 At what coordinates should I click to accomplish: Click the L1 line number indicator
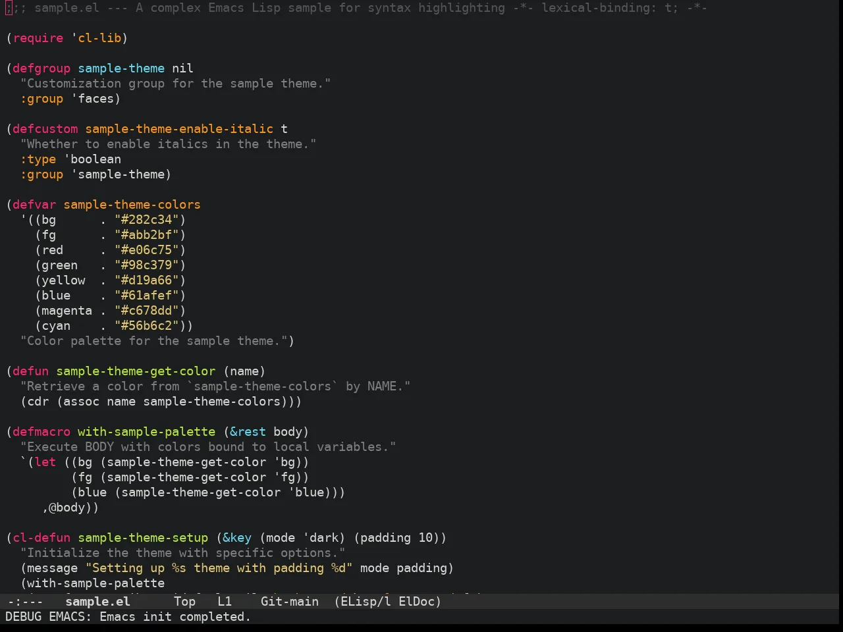pyautogui.click(x=225, y=602)
